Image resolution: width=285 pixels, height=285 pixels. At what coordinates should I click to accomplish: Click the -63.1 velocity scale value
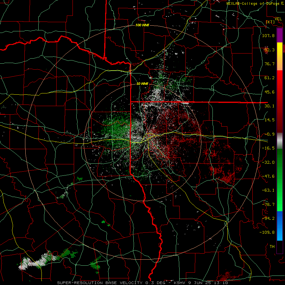[268, 190]
